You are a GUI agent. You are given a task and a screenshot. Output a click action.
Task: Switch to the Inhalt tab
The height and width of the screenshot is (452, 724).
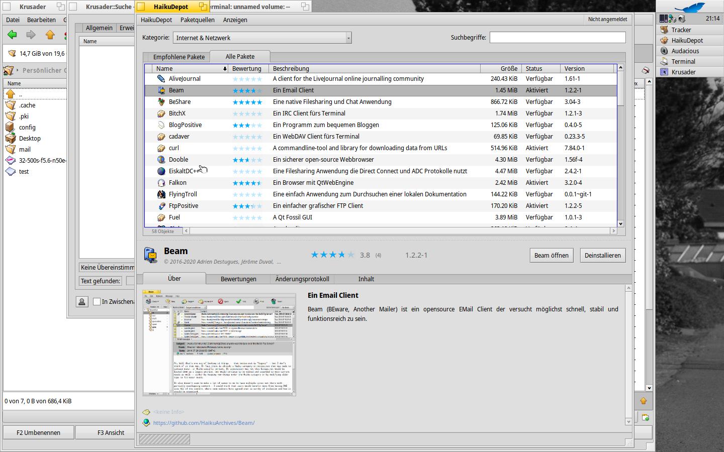tap(366, 279)
